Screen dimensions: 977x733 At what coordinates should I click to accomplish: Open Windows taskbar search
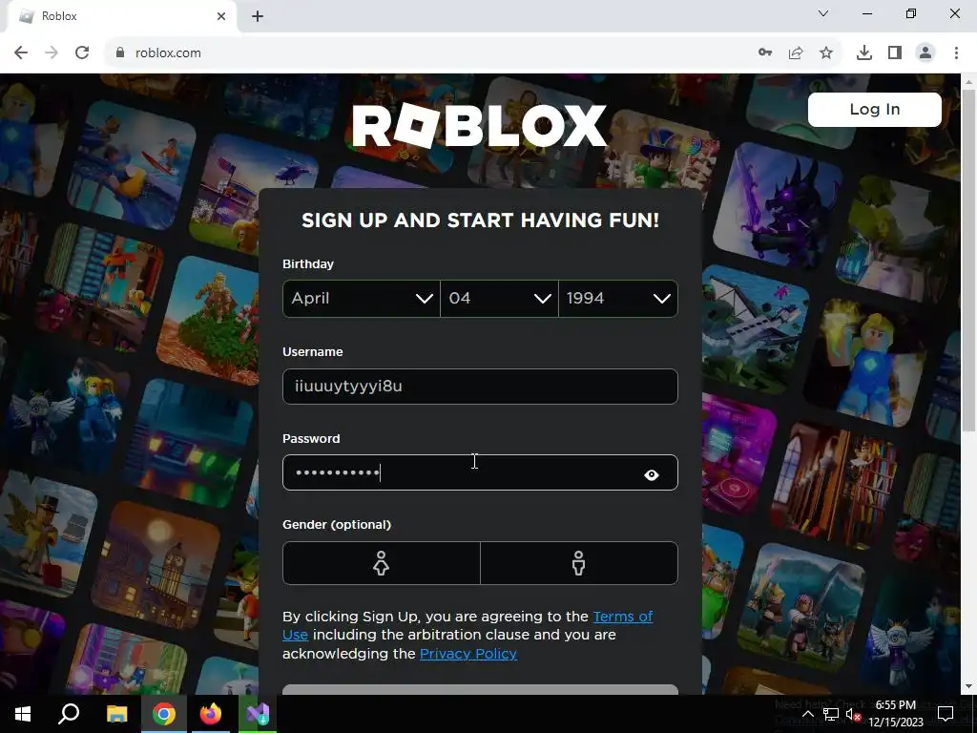pos(69,714)
